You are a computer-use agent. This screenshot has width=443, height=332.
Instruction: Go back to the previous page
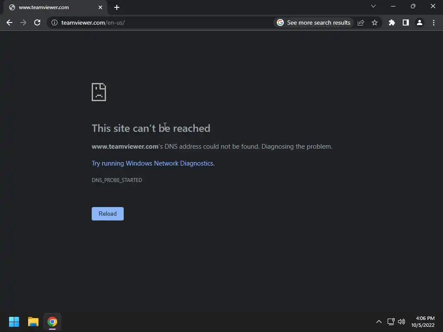[10, 22]
